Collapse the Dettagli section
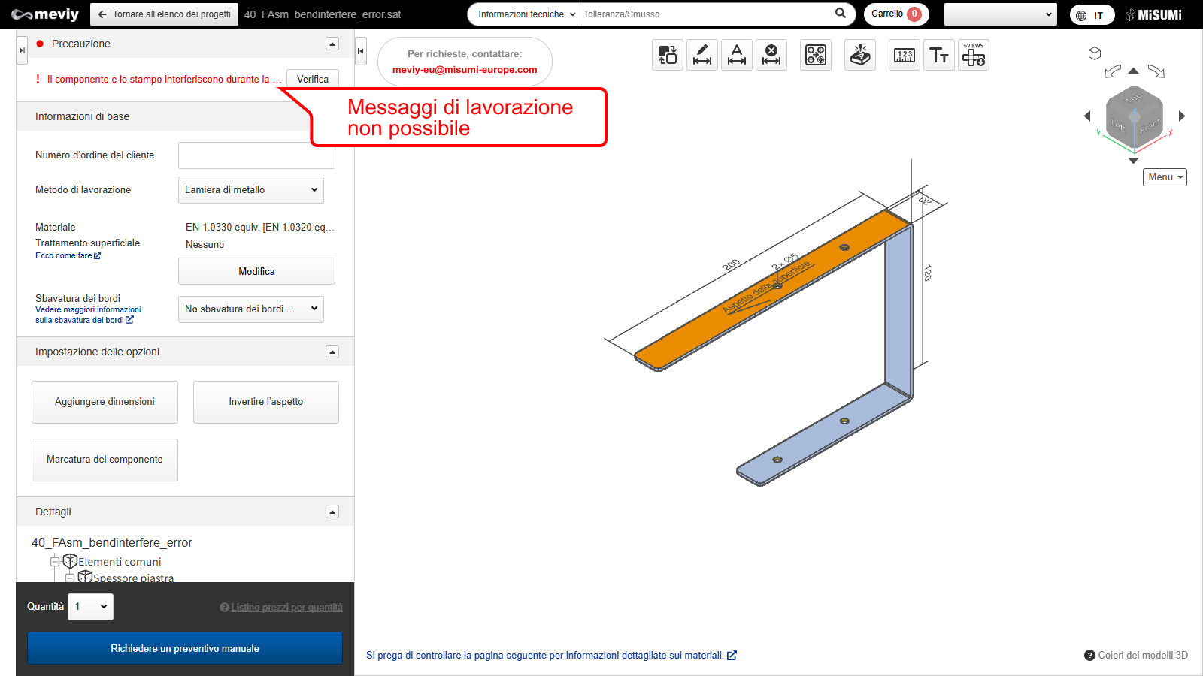The width and height of the screenshot is (1203, 676). [x=332, y=512]
